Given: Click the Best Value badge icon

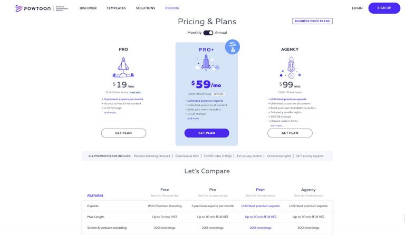Looking at the screenshot, I should (x=232, y=47).
